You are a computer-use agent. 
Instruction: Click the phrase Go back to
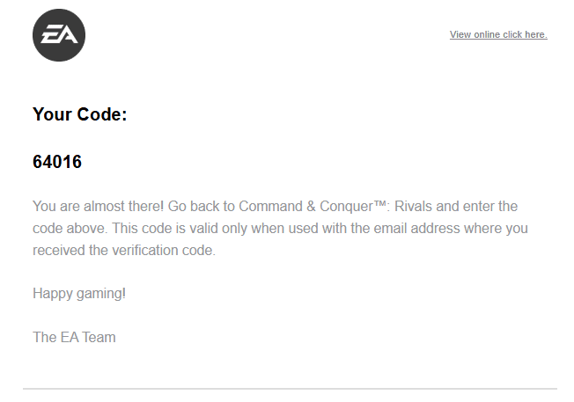tap(202, 207)
